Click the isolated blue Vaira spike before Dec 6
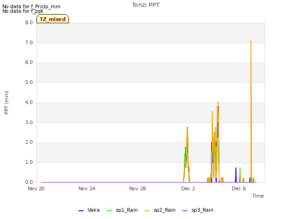The image size is (292, 219). [236, 175]
